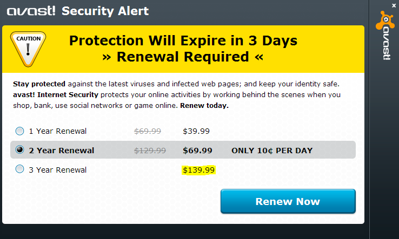The width and height of the screenshot is (399, 239).
Task: Click the 1 Year Renewal label
Action: click(x=57, y=131)
